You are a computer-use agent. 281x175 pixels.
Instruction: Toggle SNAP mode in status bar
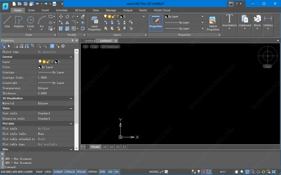39,172
